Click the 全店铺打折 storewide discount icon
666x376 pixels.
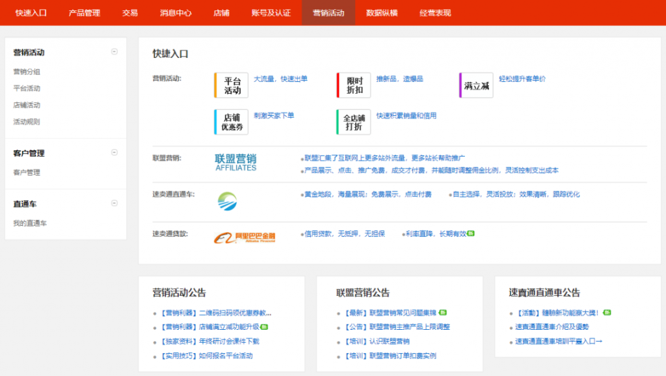coord(354,122)
